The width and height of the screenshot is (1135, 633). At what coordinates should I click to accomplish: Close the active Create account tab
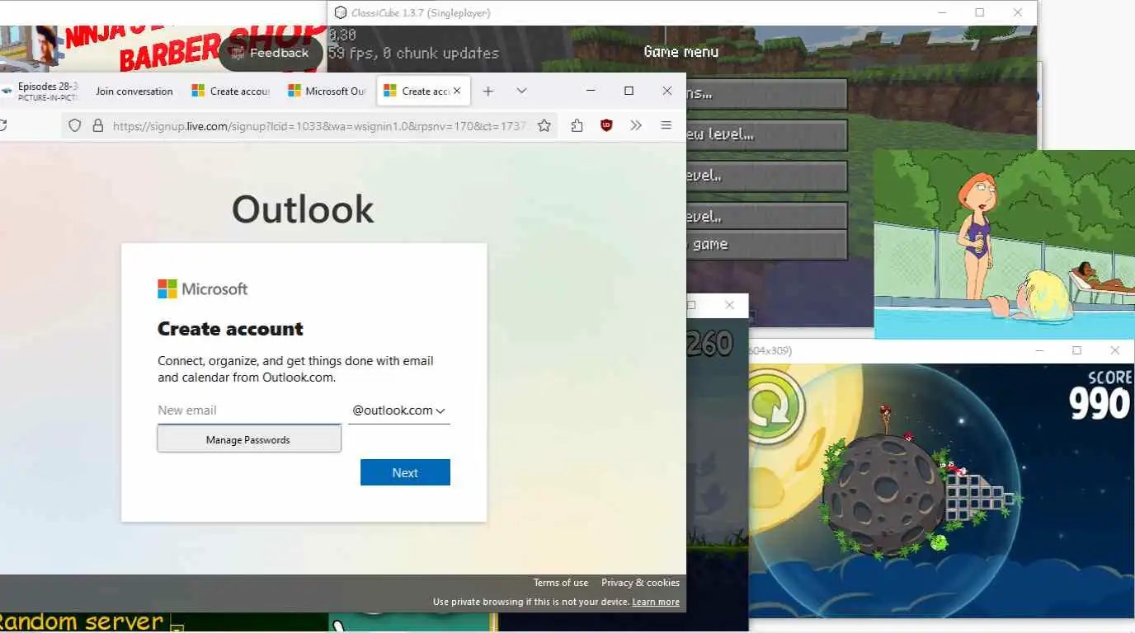pos(457,91)
